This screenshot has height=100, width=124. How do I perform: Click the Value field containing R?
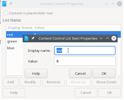tap(85, 61)
